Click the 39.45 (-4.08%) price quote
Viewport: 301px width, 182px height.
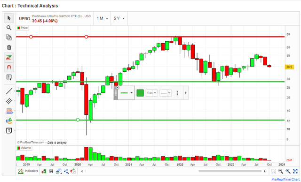click(45, 21)
